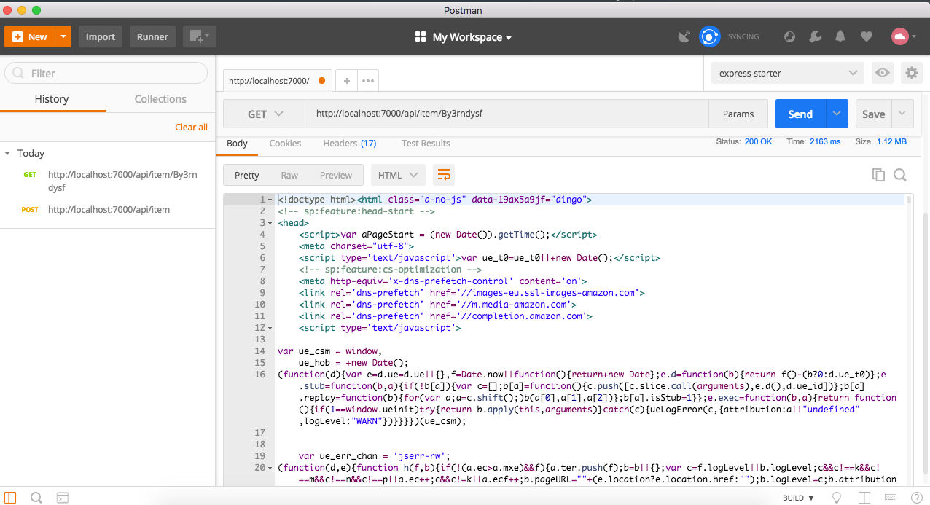930x505 pixels.
Task: Toggle two-pane layout icon in status bar
Action: click(x=864, y=498)
